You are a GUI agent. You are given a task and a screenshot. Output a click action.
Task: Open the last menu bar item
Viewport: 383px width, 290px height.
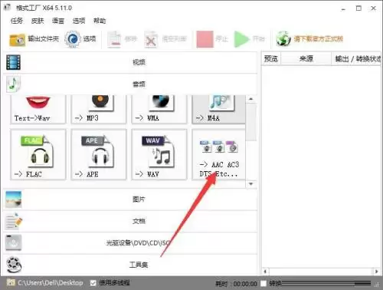pyautogui.click(x=100, y=21)
